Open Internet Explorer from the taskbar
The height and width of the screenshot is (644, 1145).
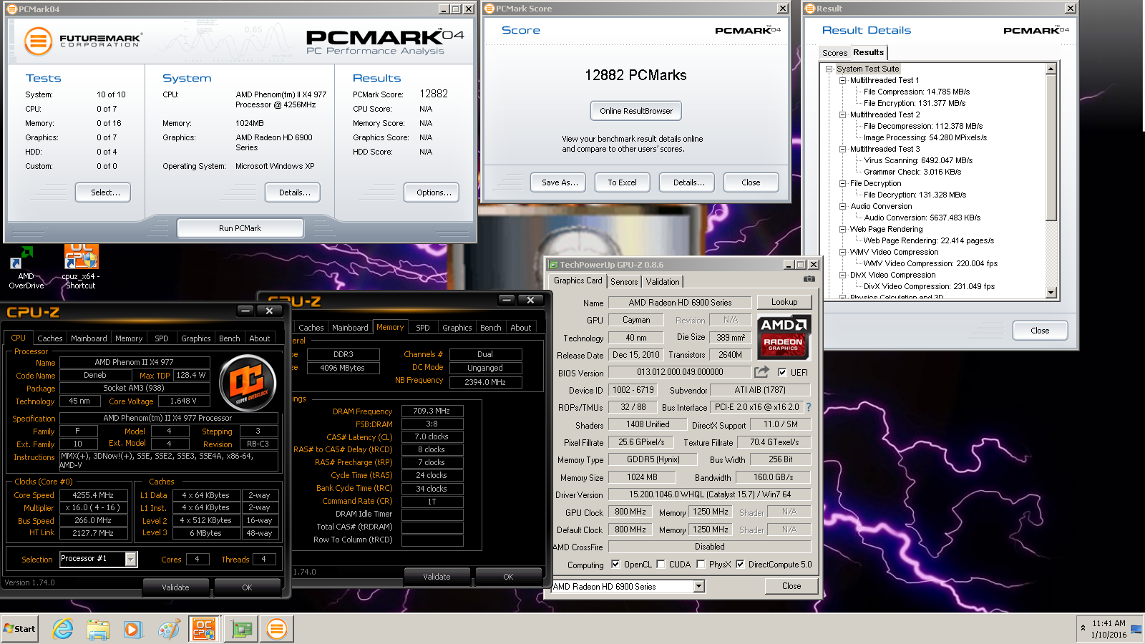point(63,629)
